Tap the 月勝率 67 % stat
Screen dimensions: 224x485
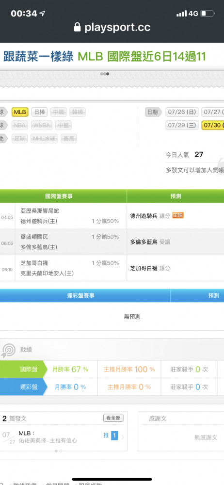(70, 369)
